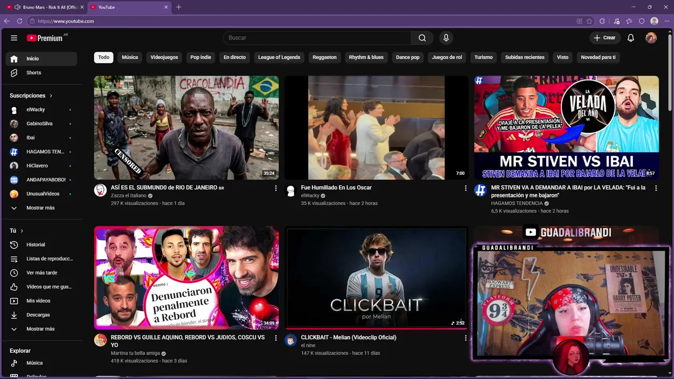Screen dimensions: 674x379
Task: Open options for REBORD VS GUILLE video
Action: pos(275,338)
